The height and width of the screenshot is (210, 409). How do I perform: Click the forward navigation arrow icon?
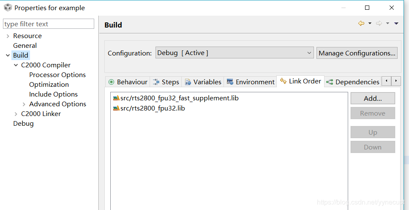pyautogui.click(x=379, y=24)
